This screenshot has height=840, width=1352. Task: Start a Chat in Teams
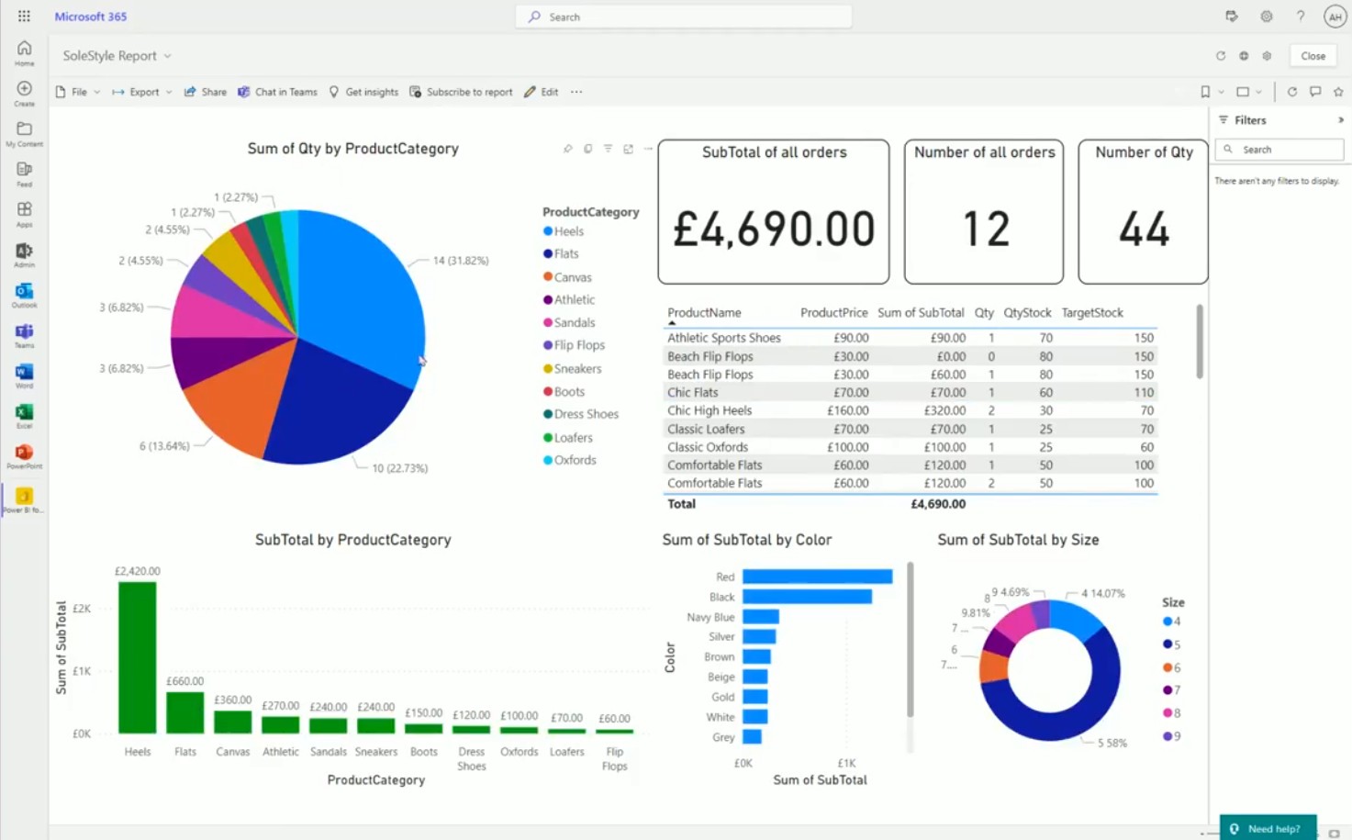(x=277, y=91)
